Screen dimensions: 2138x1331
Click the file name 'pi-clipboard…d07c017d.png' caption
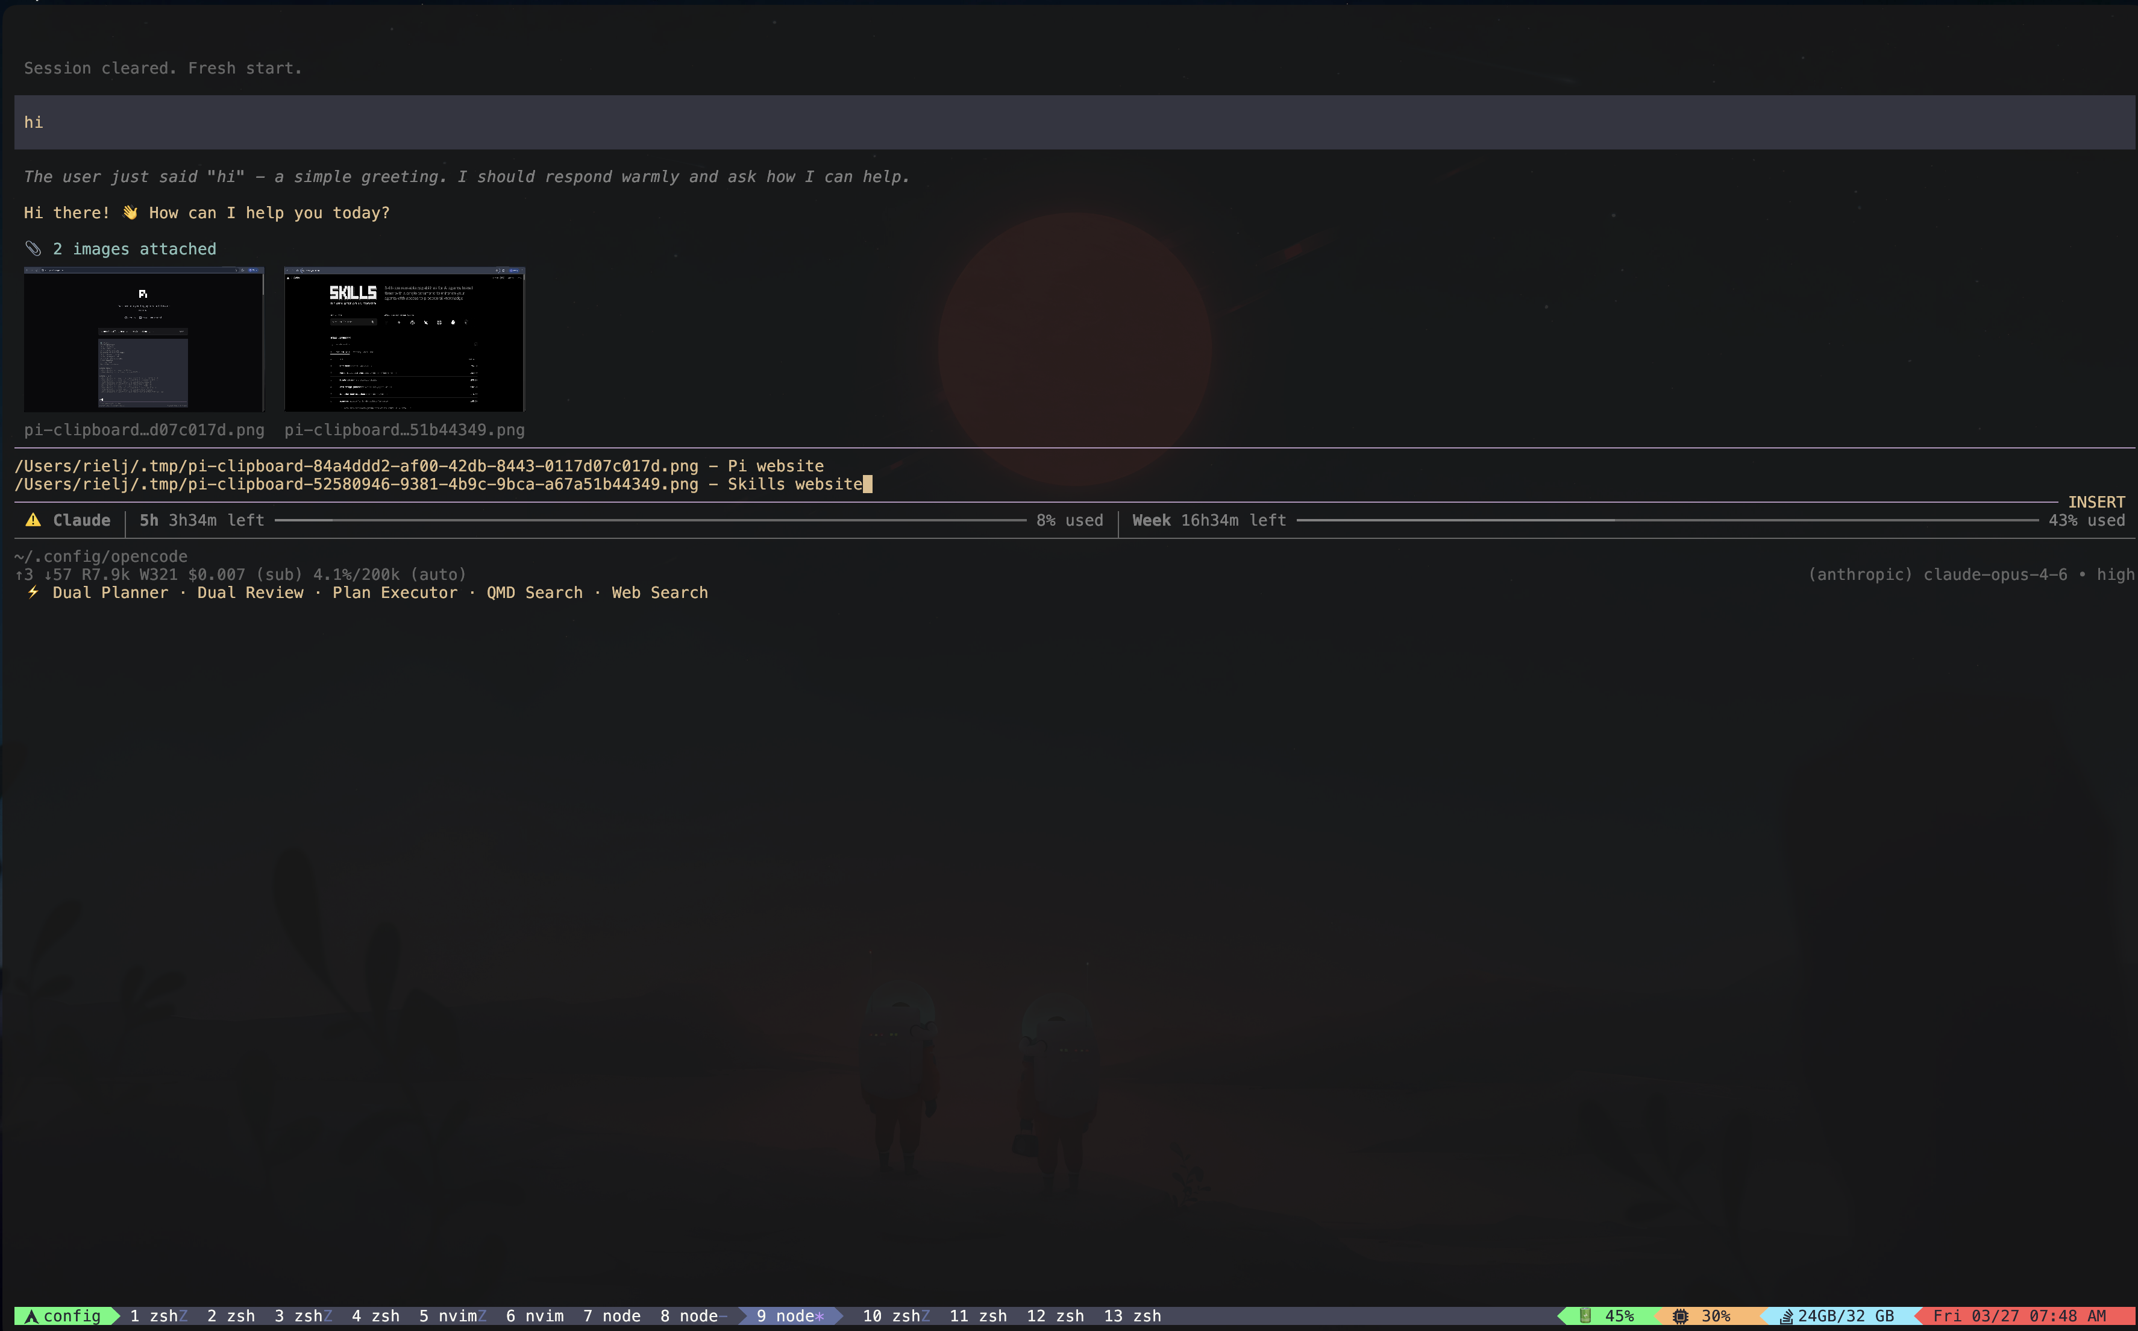pos(143,430)
